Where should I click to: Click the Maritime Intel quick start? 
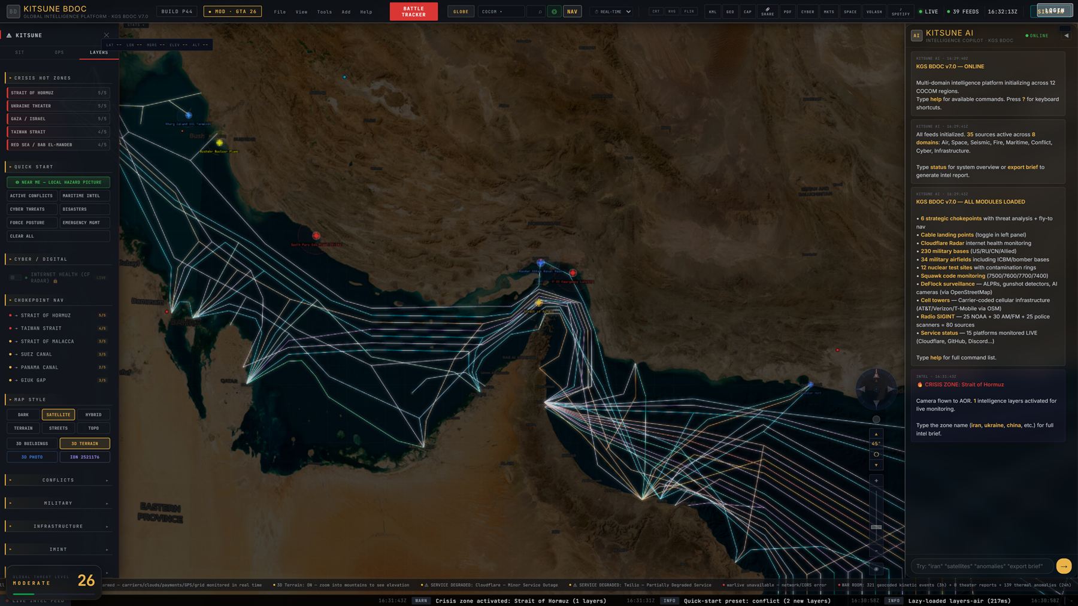click(84, 196)
